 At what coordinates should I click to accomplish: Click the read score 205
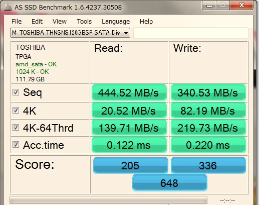tap(130, 165)
